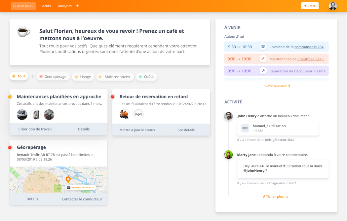Toggle the Georepérage filter pill
The image size is (347, 221).
tap(53, 76)
